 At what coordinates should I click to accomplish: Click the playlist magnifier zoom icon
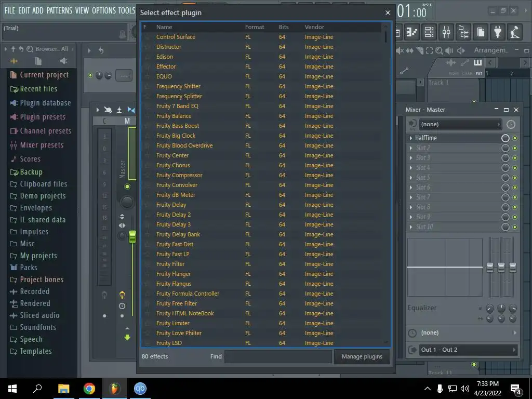[439, 50]
